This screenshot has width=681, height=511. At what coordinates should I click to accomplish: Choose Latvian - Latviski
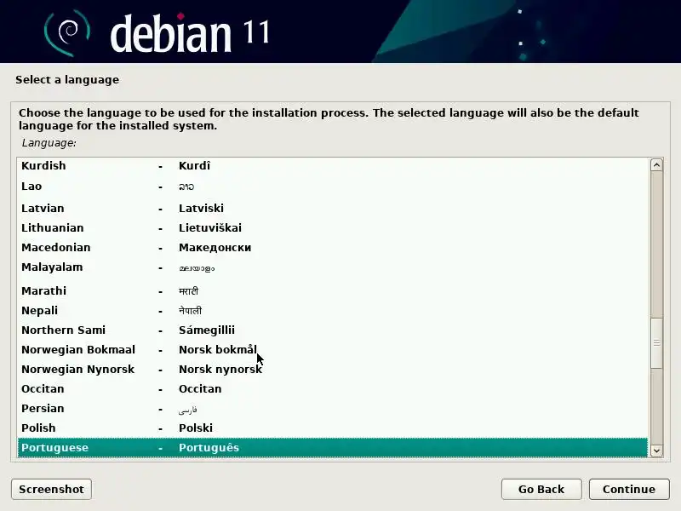tap(332, 208)
